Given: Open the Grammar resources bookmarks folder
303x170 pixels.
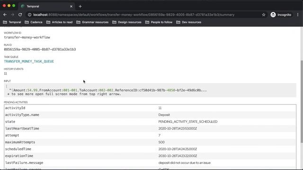Looking at the screenshot, I should 92,22.
